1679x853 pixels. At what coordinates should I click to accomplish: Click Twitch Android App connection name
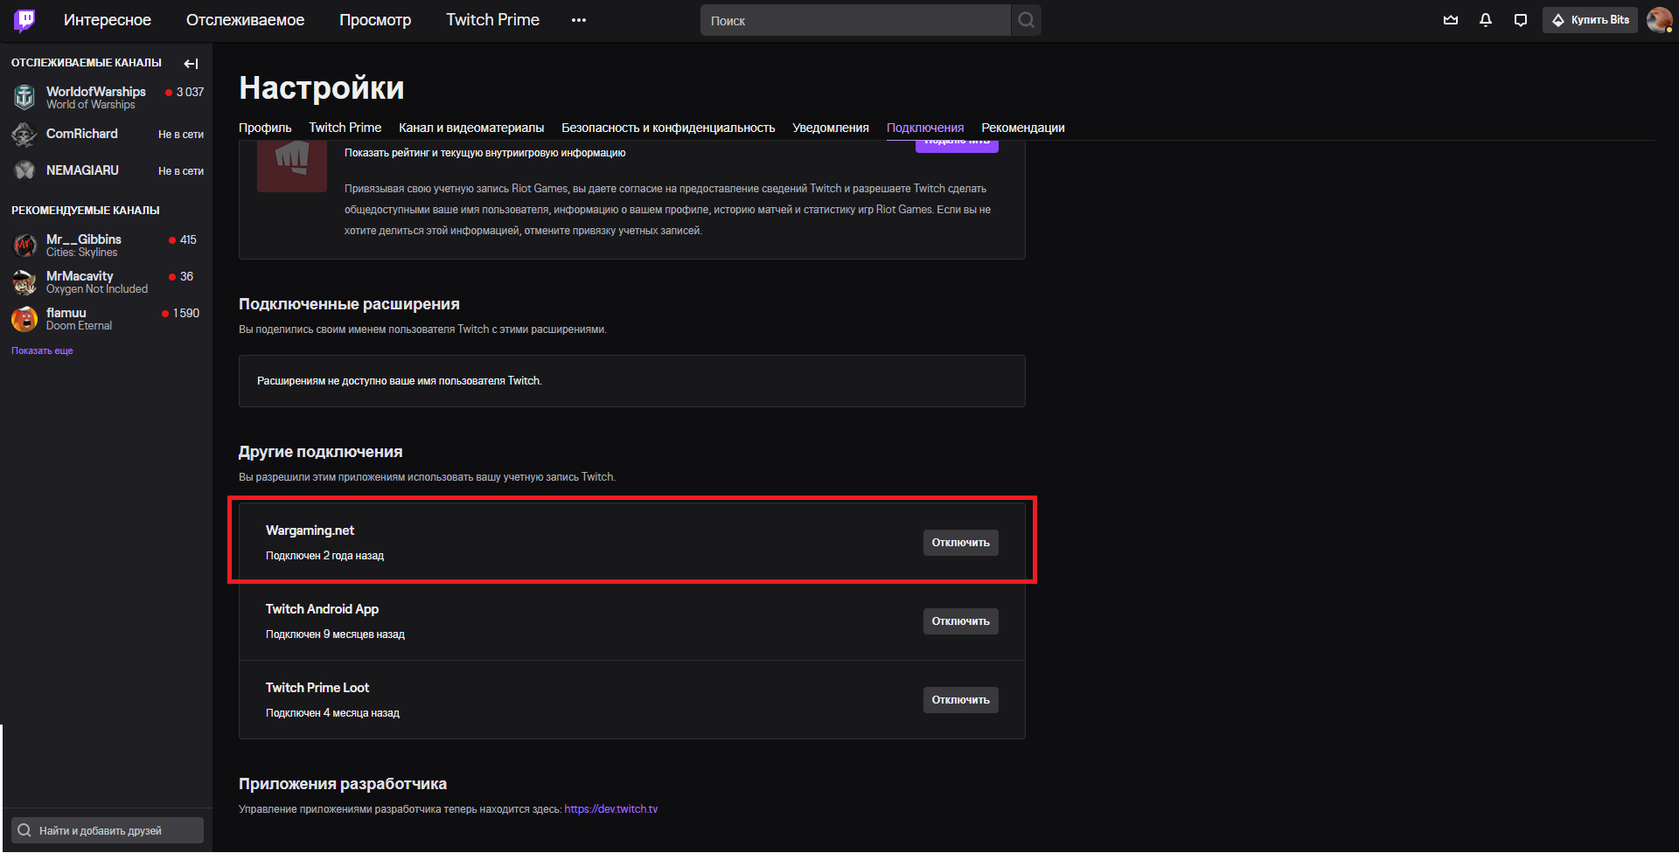tap(322, 609)
